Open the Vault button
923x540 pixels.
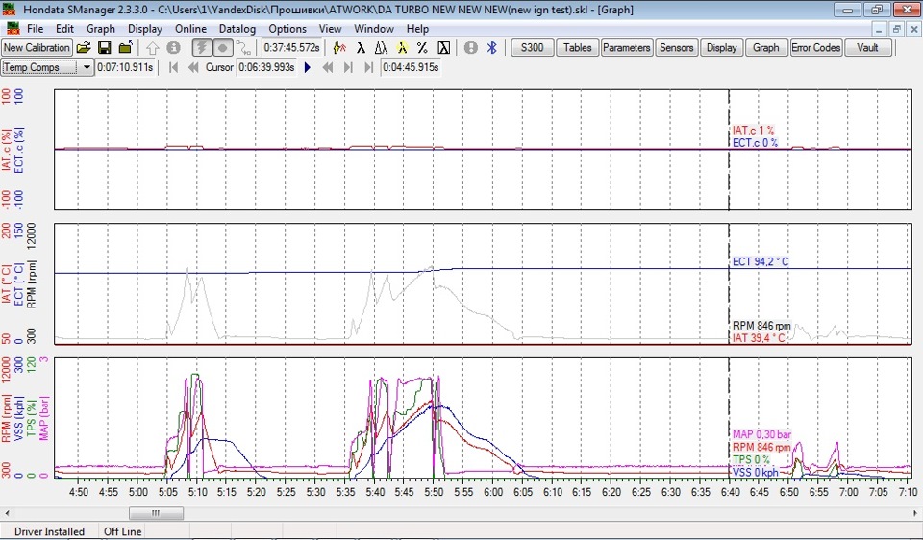coord(867,48)
